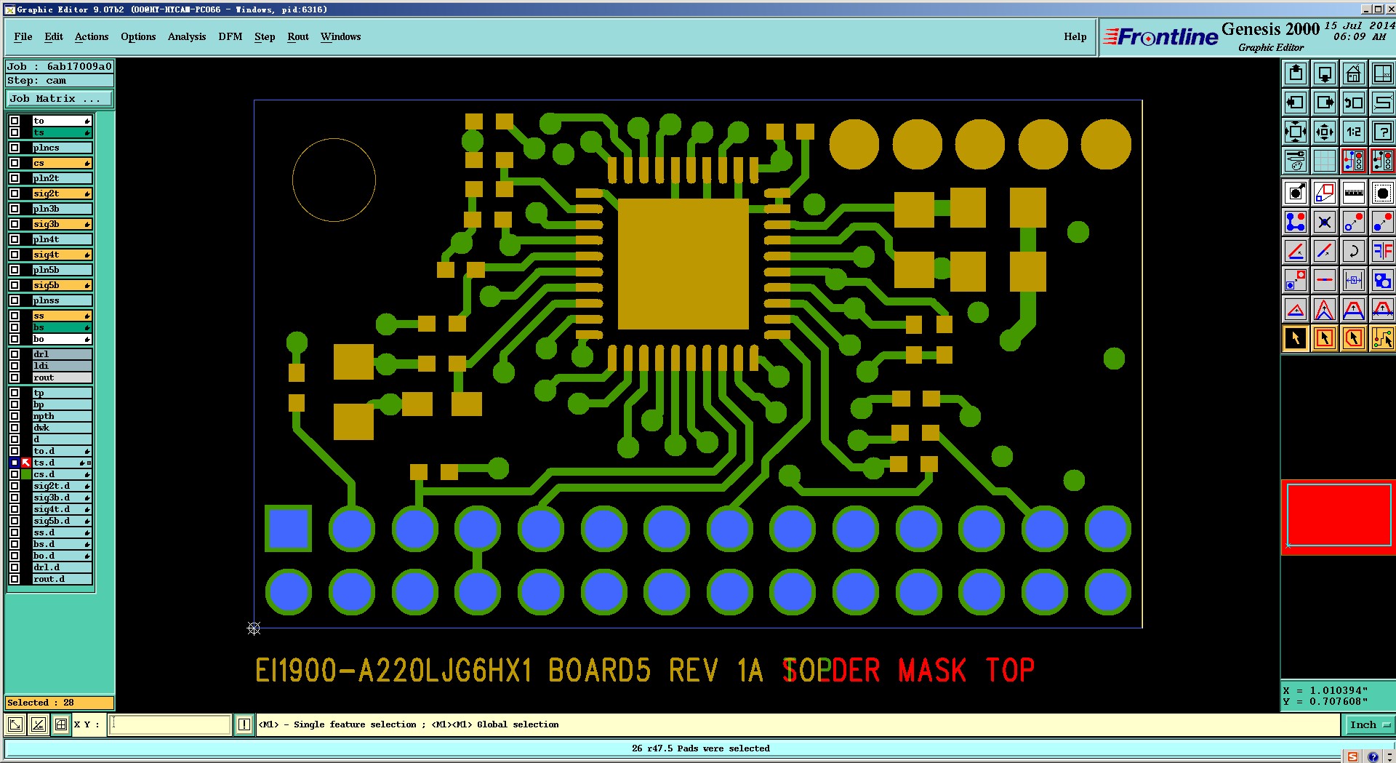This screenshot has width=1396, height=763.
Task: Click the add feature pad icon
Action: click(1296, 193)
